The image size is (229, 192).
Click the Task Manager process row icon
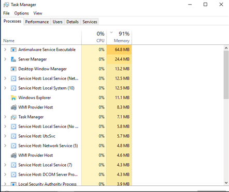click(13, 117)
